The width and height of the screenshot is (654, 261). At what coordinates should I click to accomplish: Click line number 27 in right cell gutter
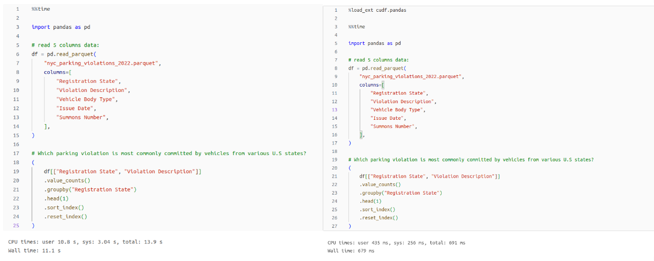click(335, 226)
